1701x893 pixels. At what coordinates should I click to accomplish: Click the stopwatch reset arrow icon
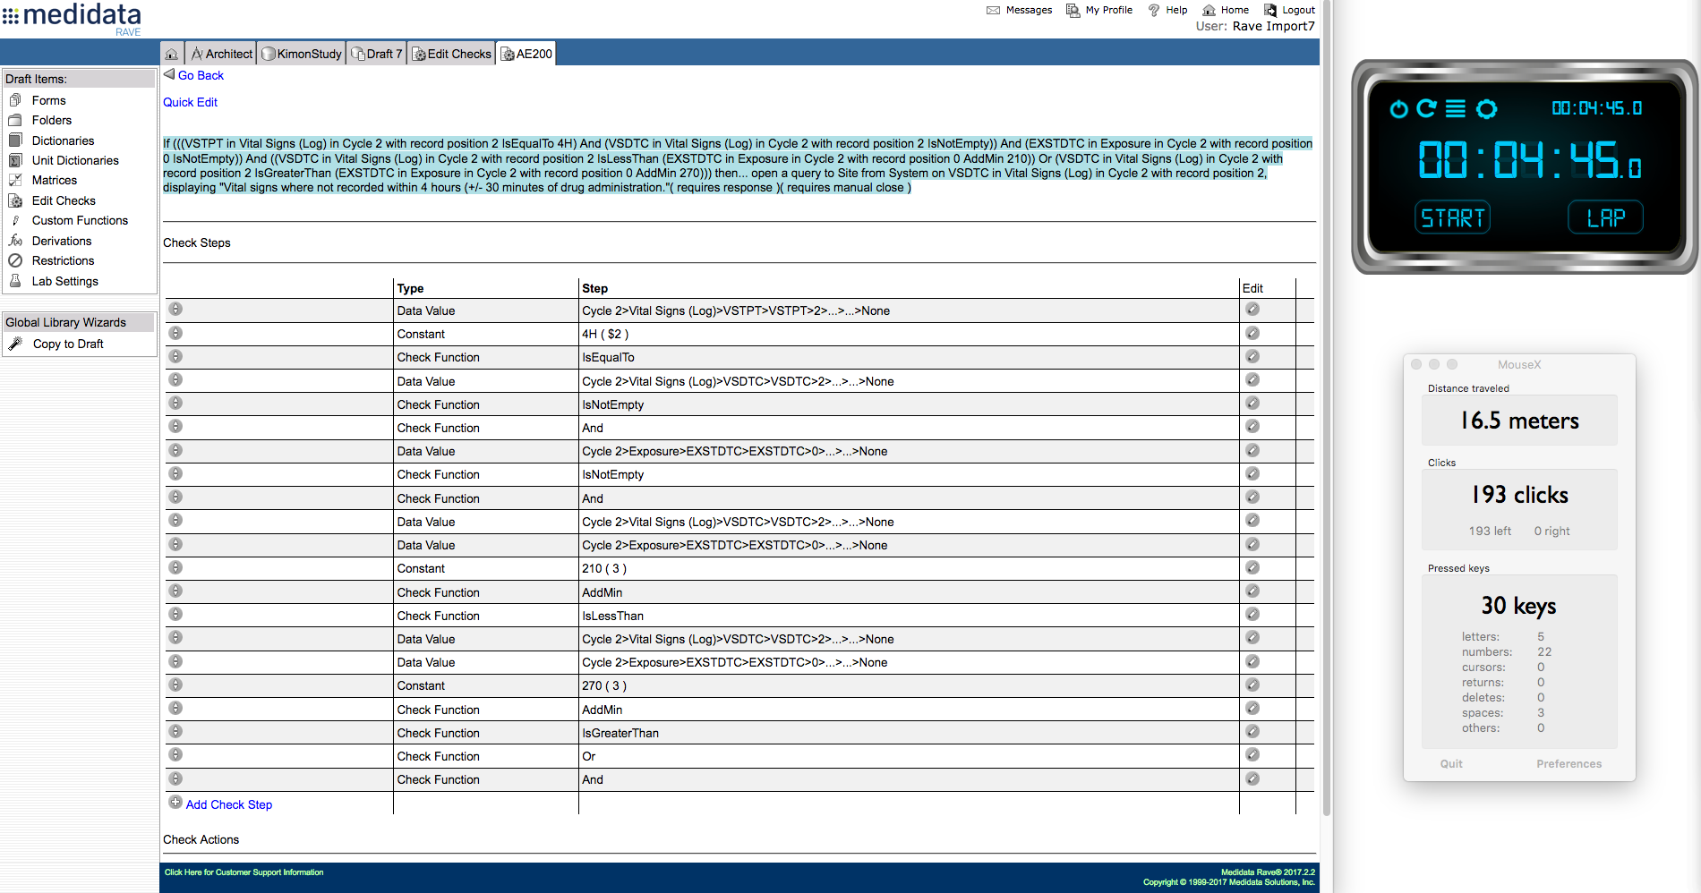(1427, 108)
